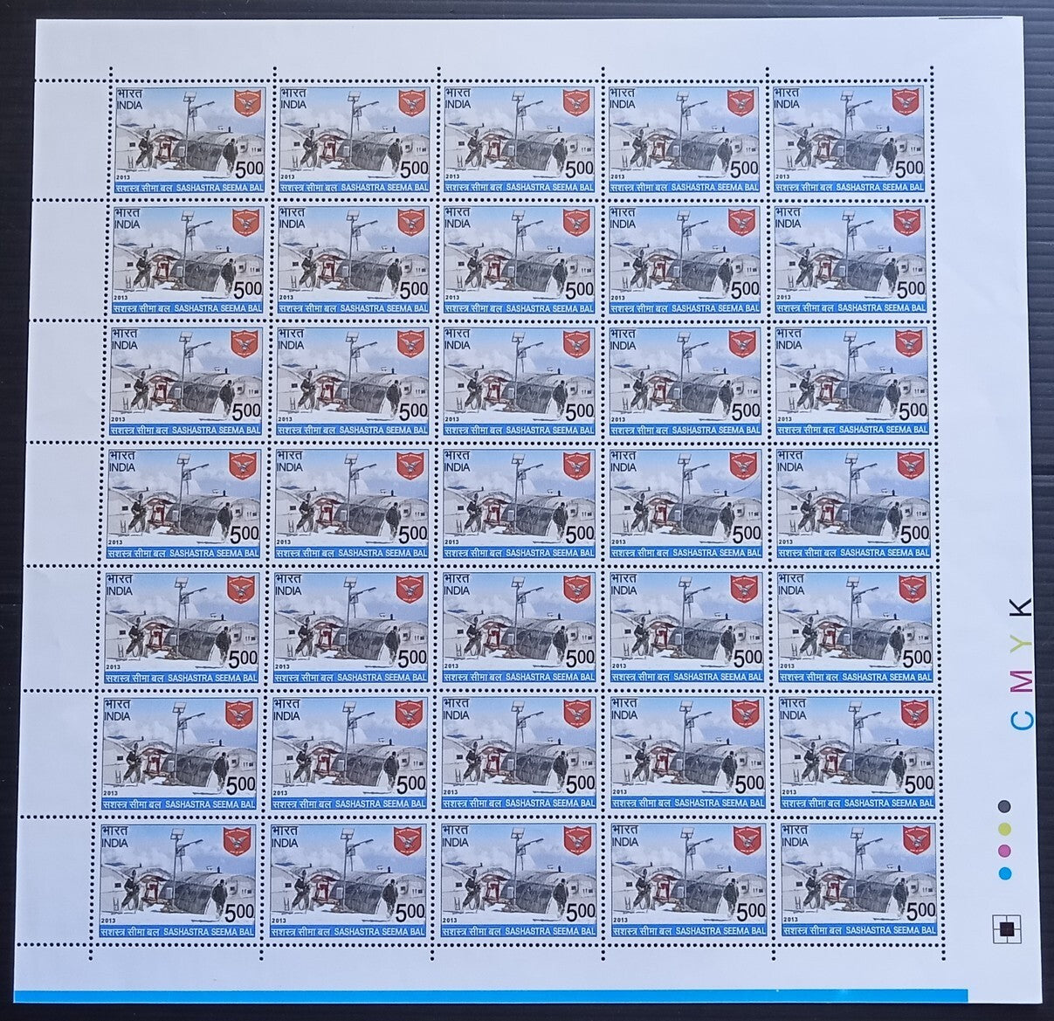Select the black color registration dot
The image size is (1054, 1021).
[1005, 806]
